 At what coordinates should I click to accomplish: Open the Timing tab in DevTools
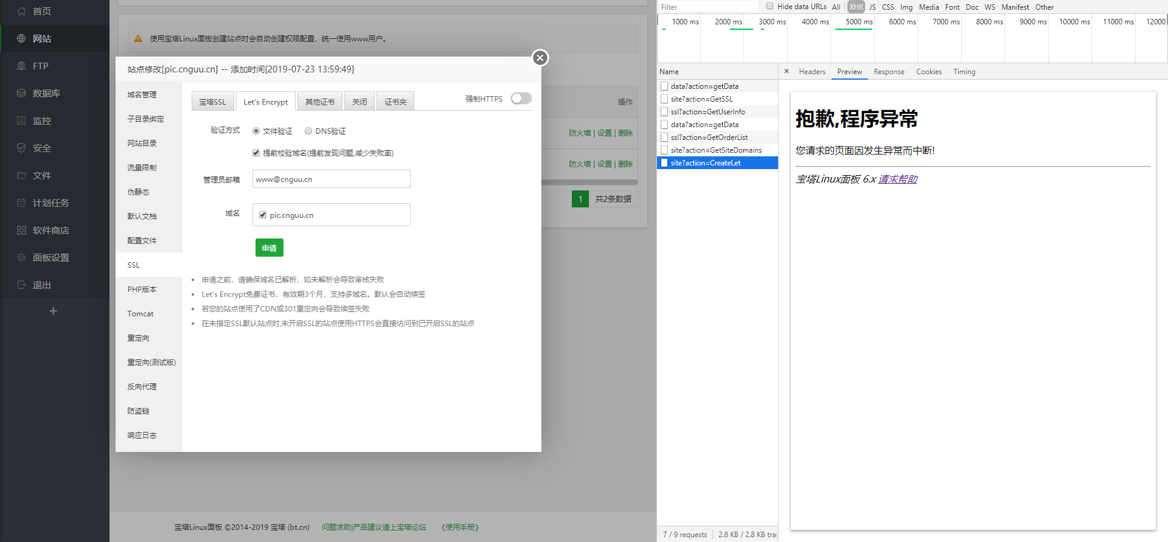(964, 72)
